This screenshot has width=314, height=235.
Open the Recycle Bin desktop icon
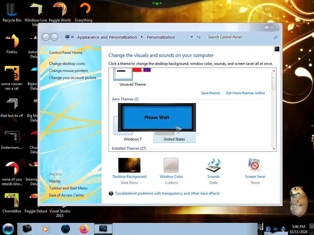12,12
